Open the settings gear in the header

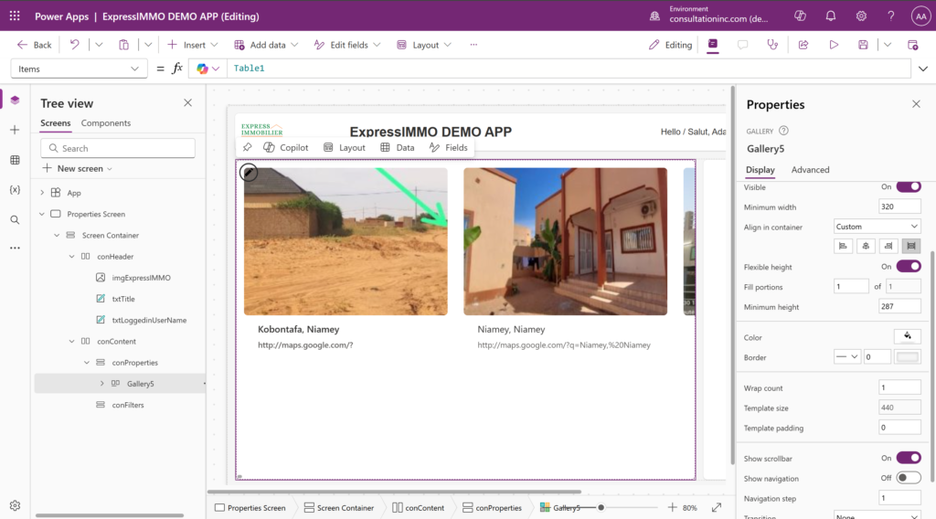(x=861, y=16)
